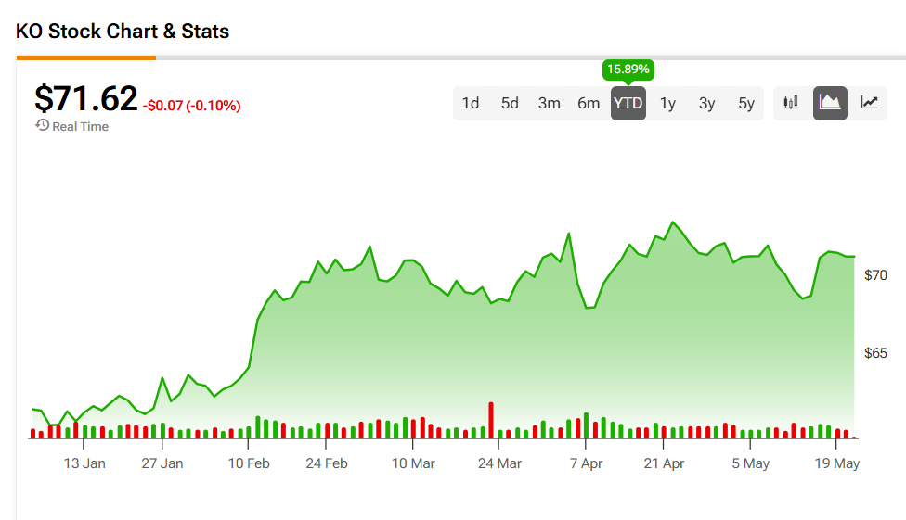The width and height of the screenshot is (906, 520).
Task: Set chart range to 6m
Action: pyautogui.click(x=589, y=103)
